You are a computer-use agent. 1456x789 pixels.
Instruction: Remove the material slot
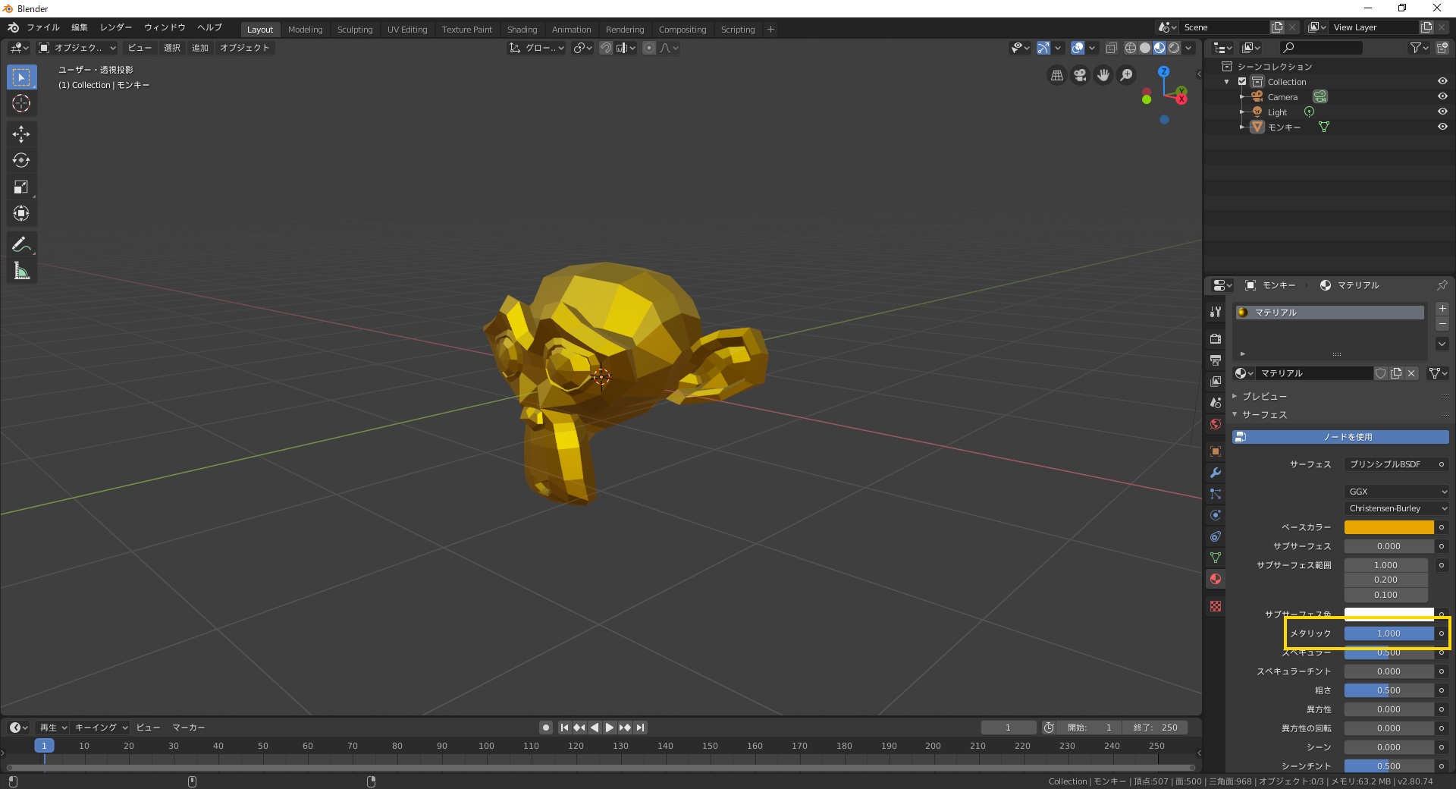(x=1442, y=324)
